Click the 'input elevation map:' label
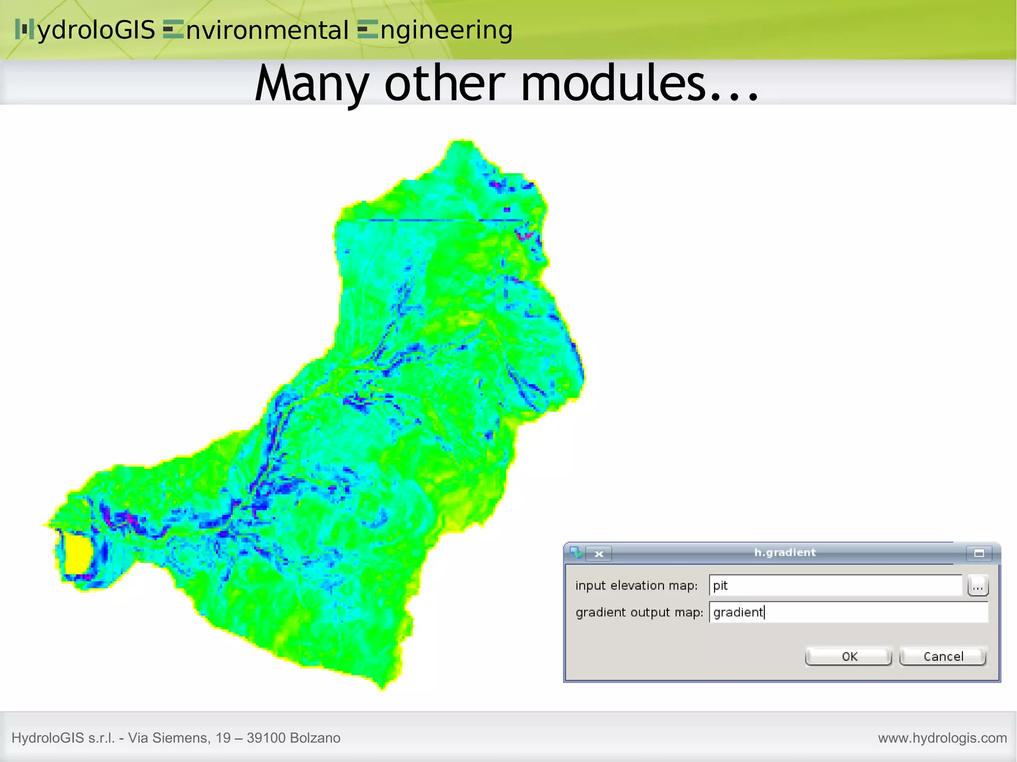The width and height of the screenshot is (1017, 762). (636, 586)
